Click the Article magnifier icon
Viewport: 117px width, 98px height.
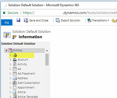coord(15,92)
